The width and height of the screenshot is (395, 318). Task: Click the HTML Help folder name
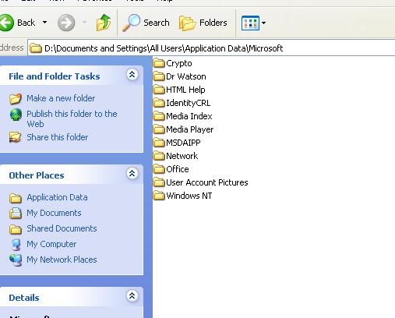(185, 90)
